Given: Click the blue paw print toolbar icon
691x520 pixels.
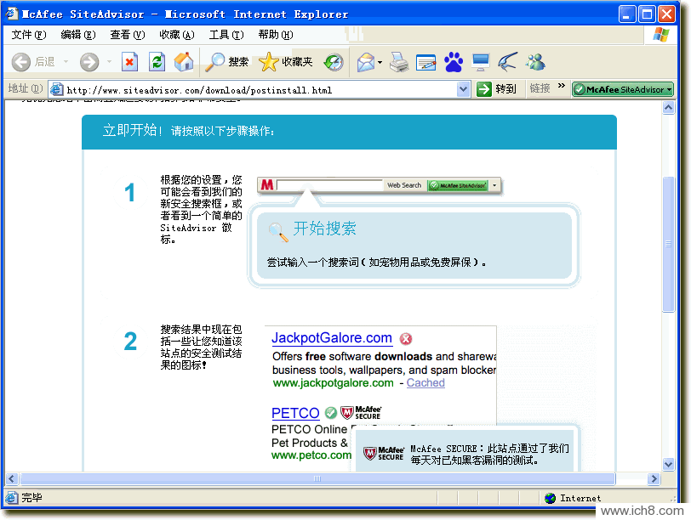Looking at the screenshot, I should [454, 62].
